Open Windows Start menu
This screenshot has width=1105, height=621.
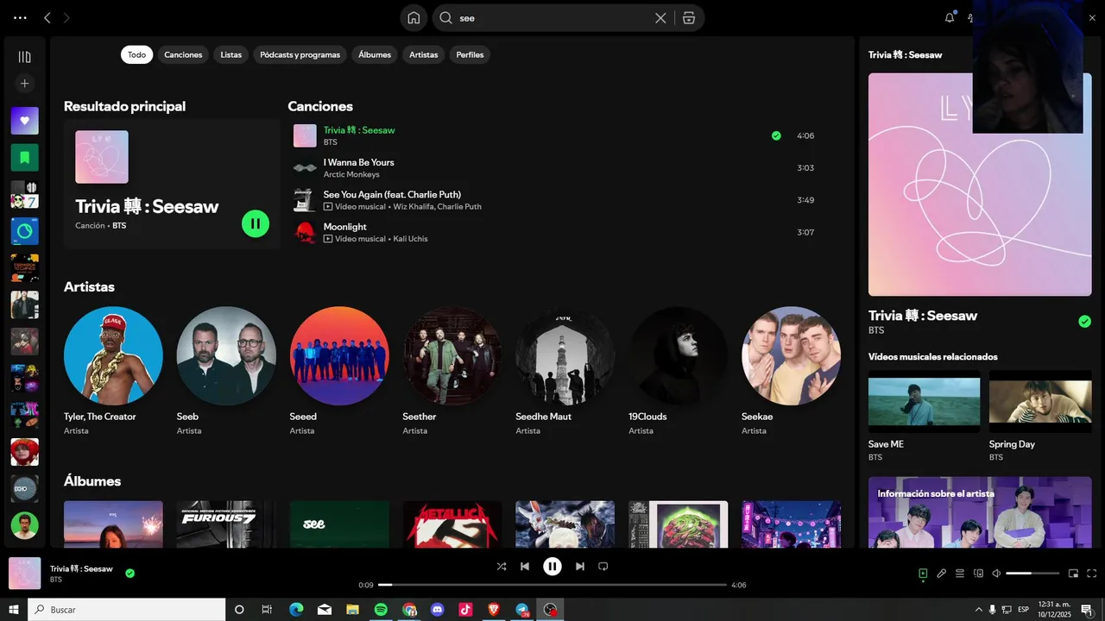click(x=14, y=610)
